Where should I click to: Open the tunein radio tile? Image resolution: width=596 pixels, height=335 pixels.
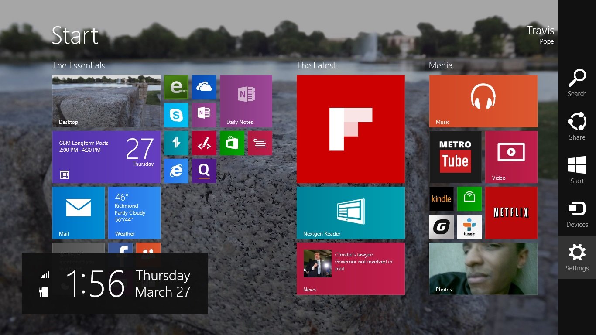pos(469,227)
